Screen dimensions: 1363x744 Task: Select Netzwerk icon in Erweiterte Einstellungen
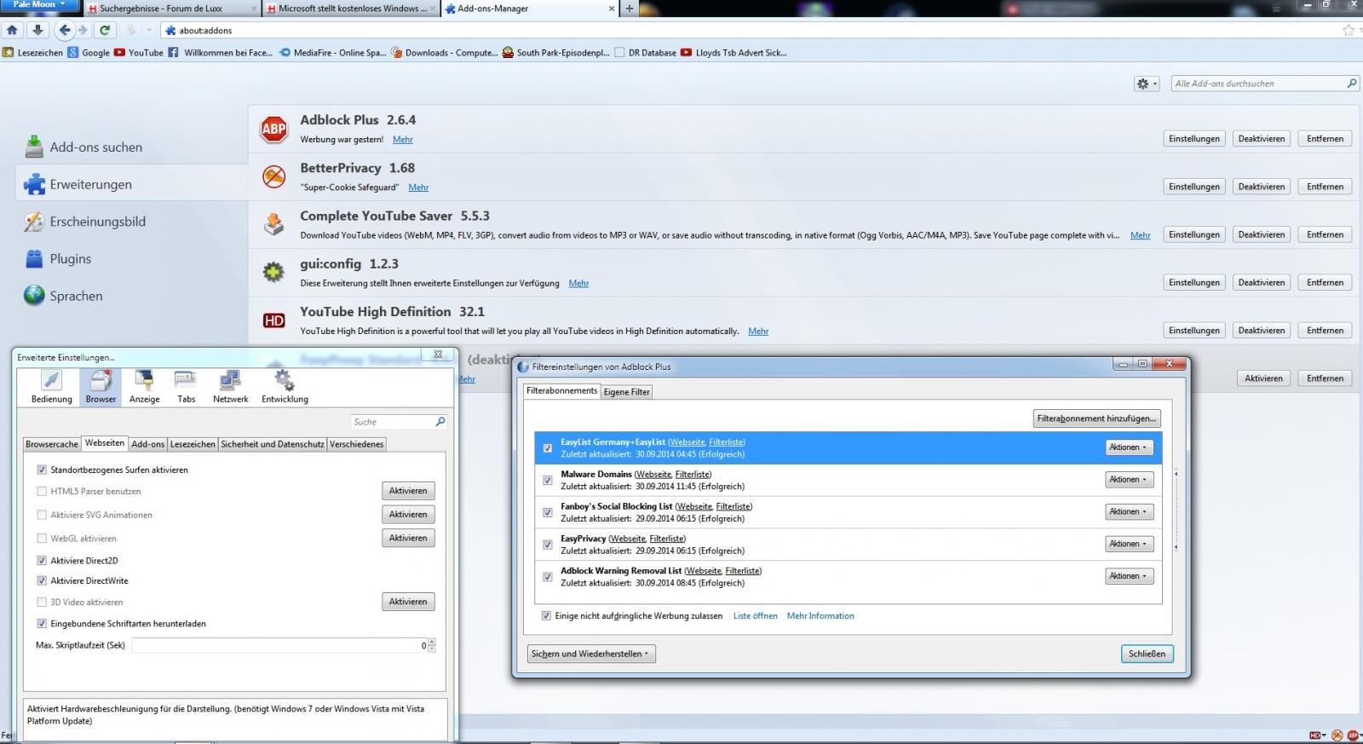pyautogui.click(x=231, y=387)
